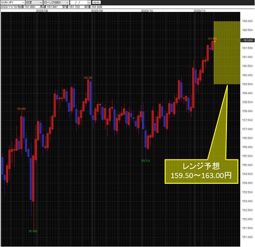This screenshot has width=255, height=247.
Task: Click the 2023/10 date axis label
Action: [147, 11]
